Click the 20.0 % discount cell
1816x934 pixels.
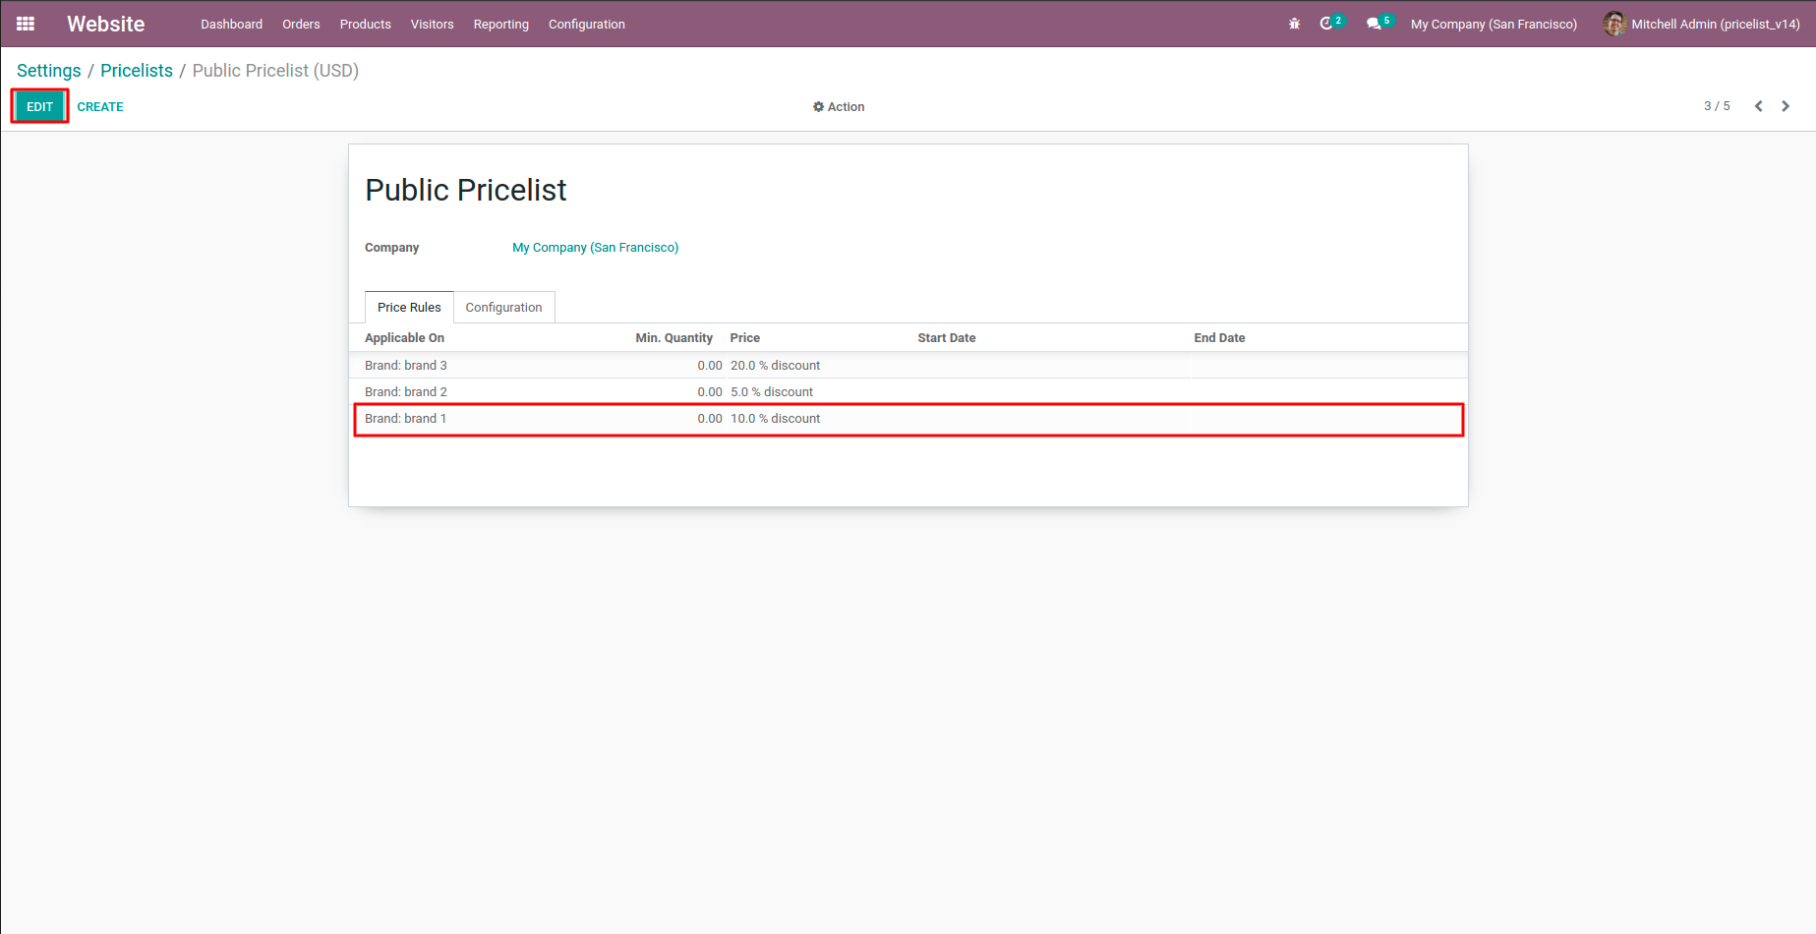775,365
